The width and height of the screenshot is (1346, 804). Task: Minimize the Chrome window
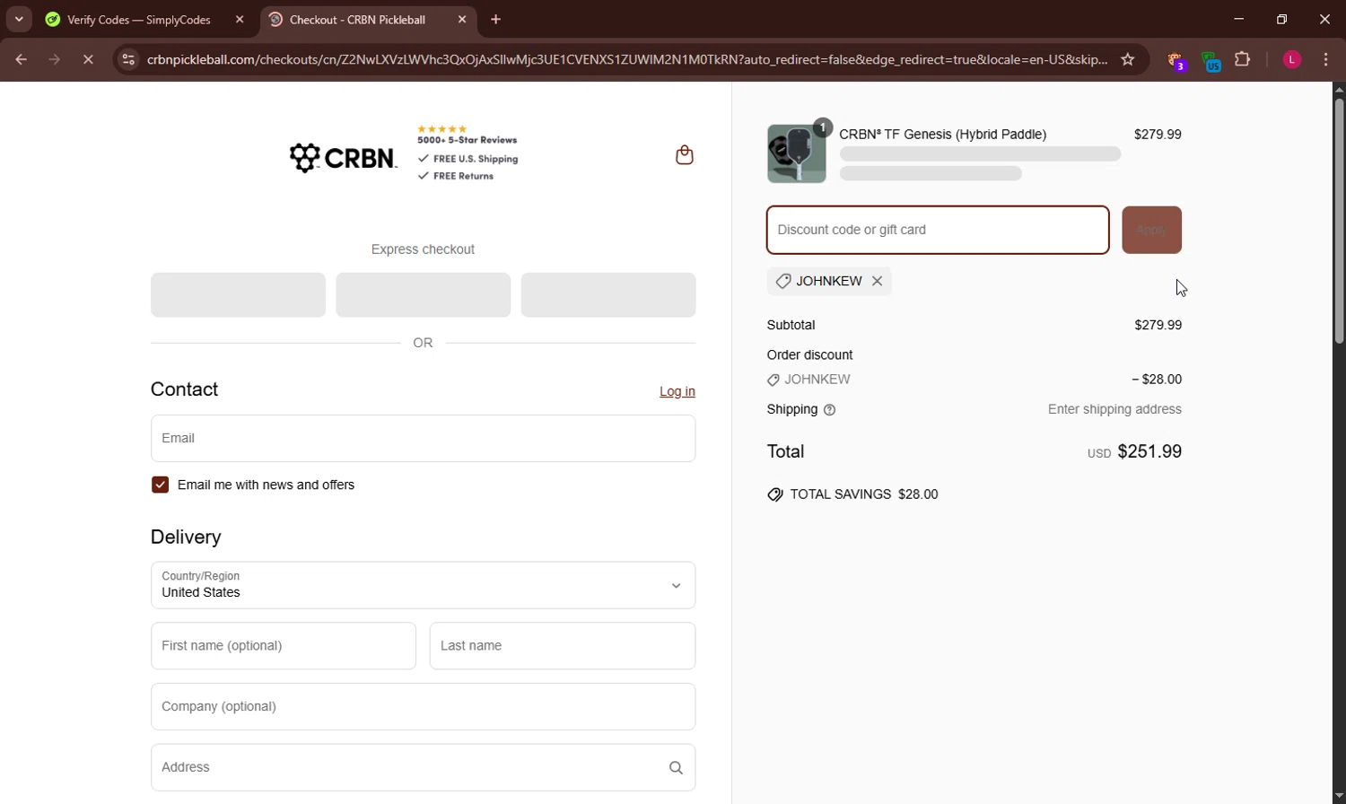[x=1239, y=19]
